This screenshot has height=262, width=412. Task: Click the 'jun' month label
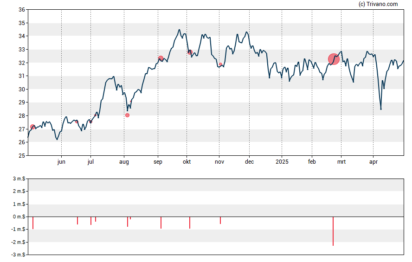coord(61,162)
